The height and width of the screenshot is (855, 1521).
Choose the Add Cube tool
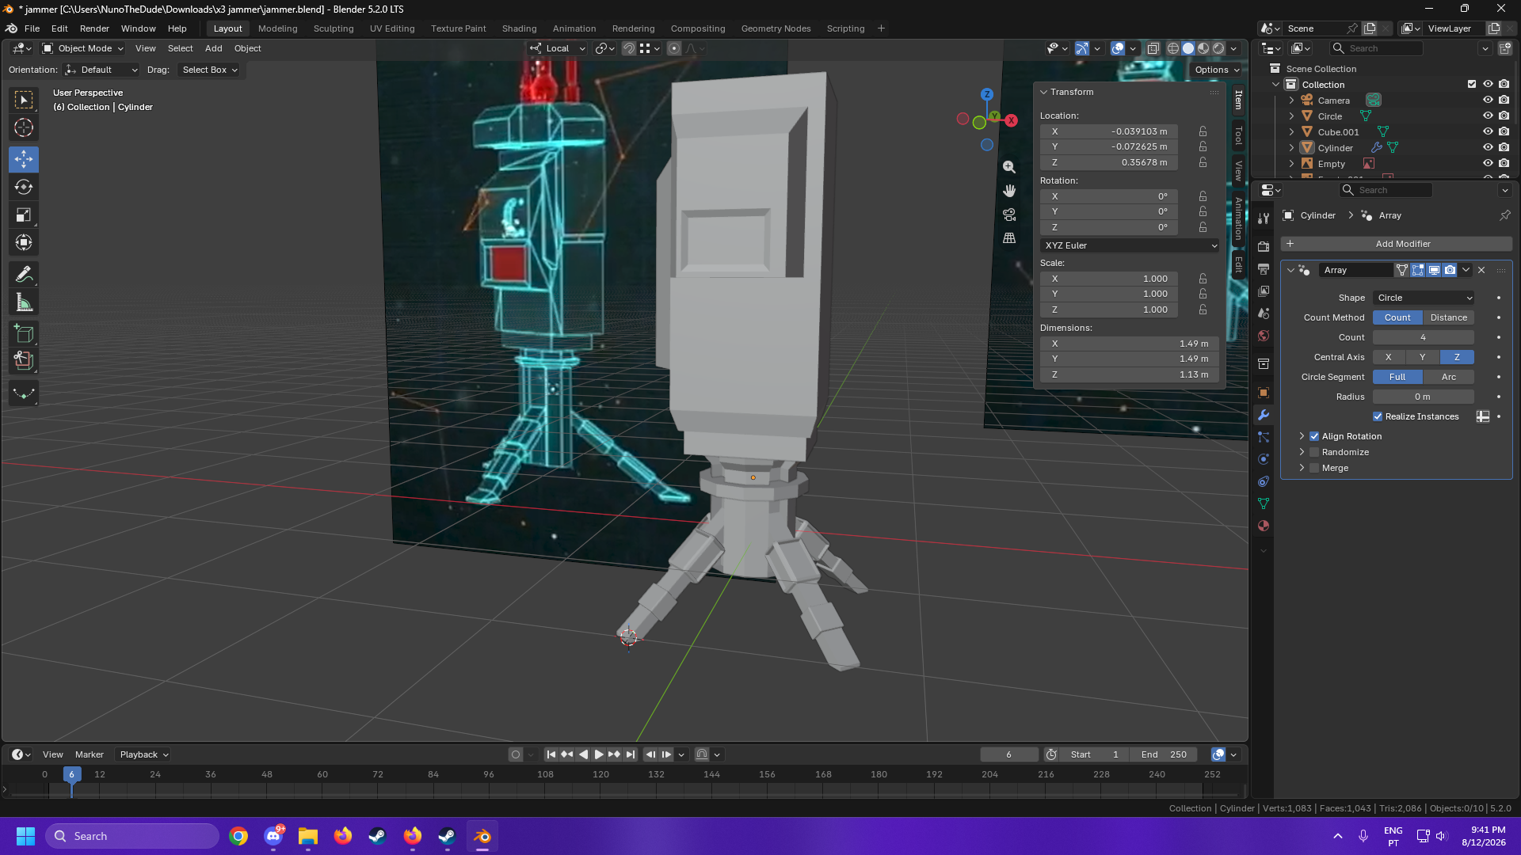(24, 333)
